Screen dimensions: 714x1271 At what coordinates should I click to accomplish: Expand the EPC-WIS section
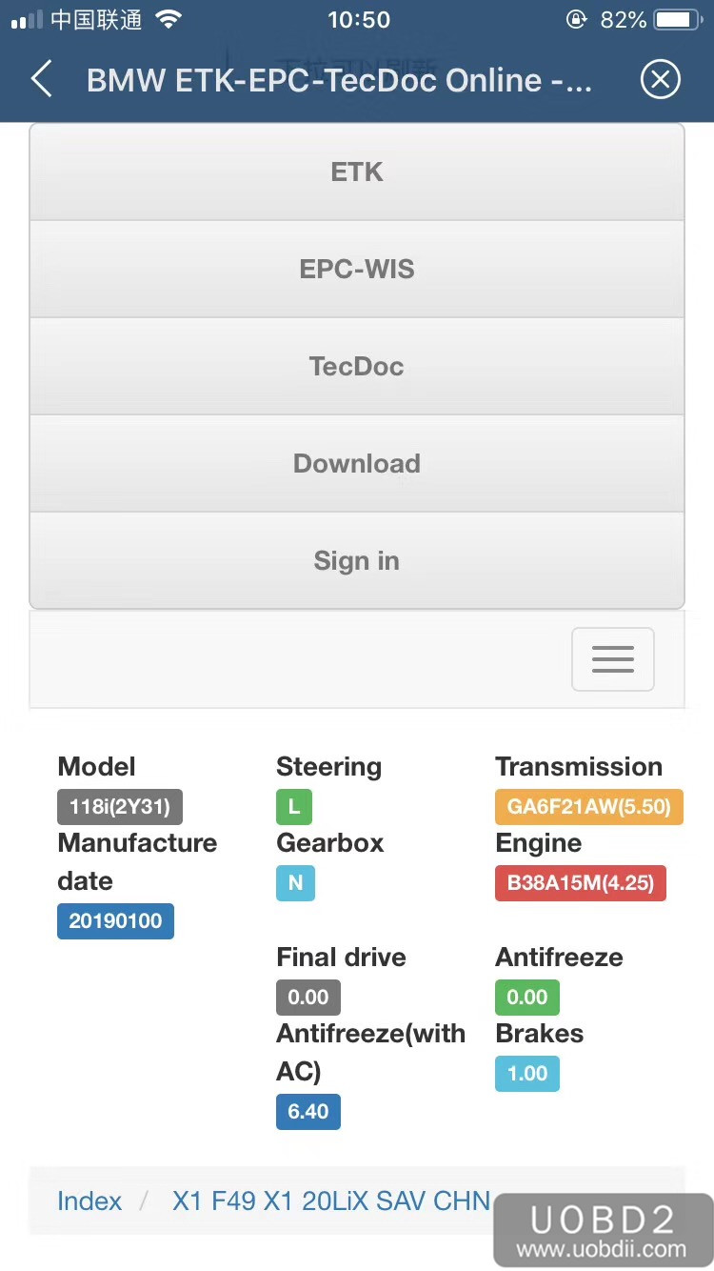[x=357, y=269]
